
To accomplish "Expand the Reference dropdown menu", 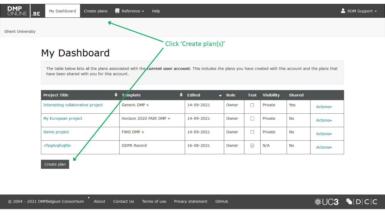I will tap(133, 11).
